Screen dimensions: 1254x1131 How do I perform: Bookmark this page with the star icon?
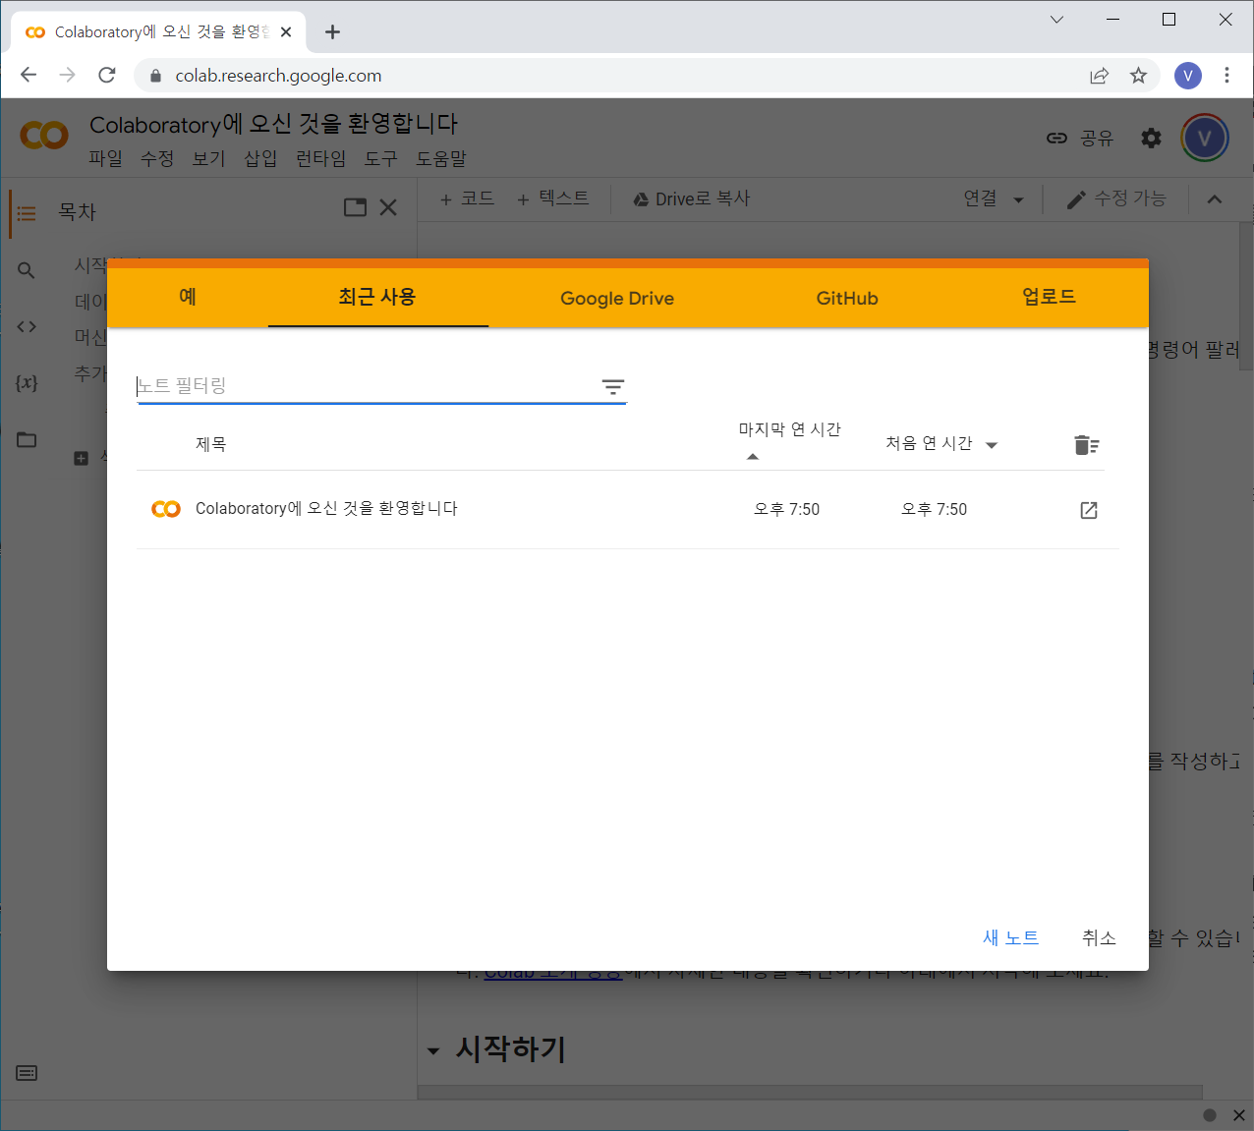(x=1138, y=76)
